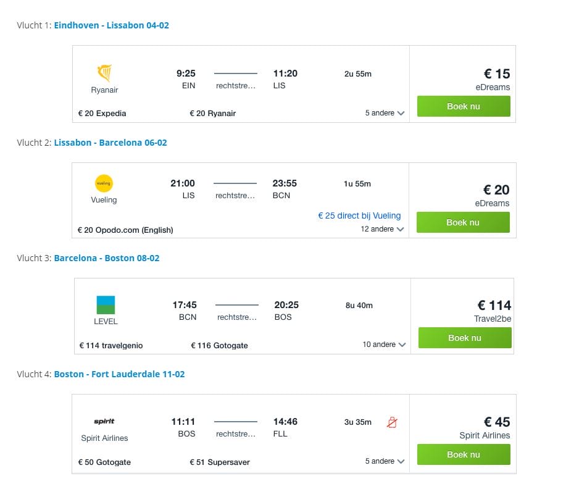Expand the 5 andere options for the Spirit flight

385,461
